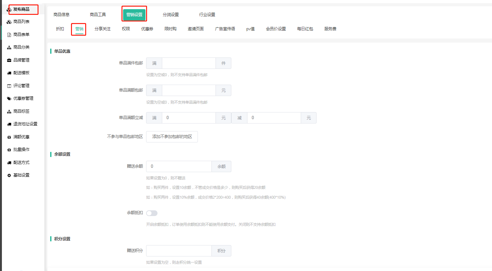
Task: Click the 品牌管理 briefcase icon
Action: click(9, 60)
